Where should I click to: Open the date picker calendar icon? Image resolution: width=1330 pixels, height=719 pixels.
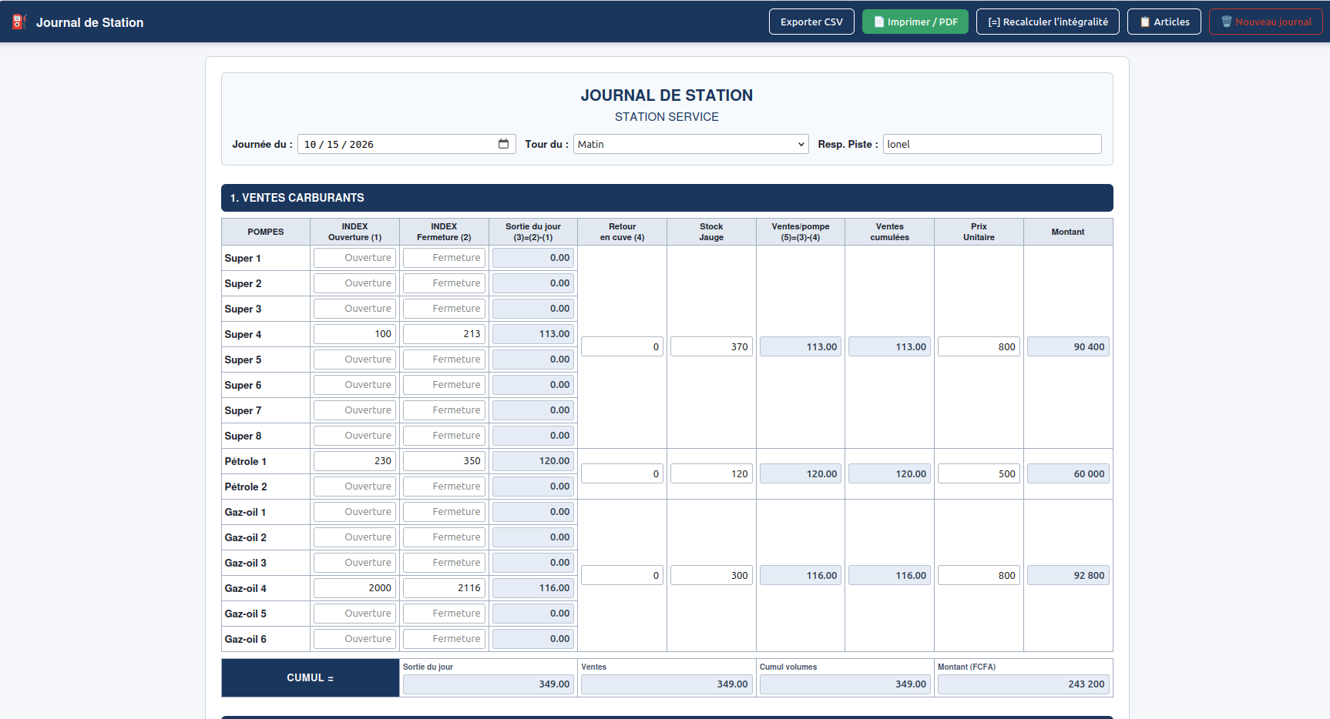pyautogui.click(x=503, y=144)
